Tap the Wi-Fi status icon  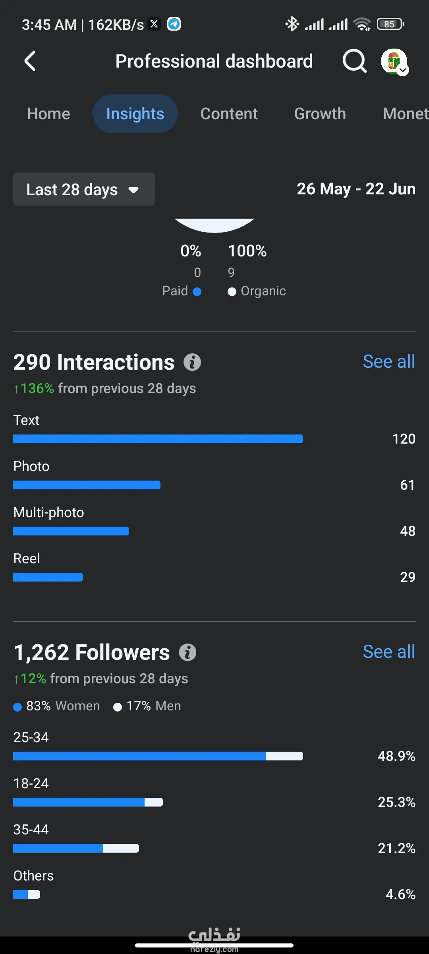point(362,24)
